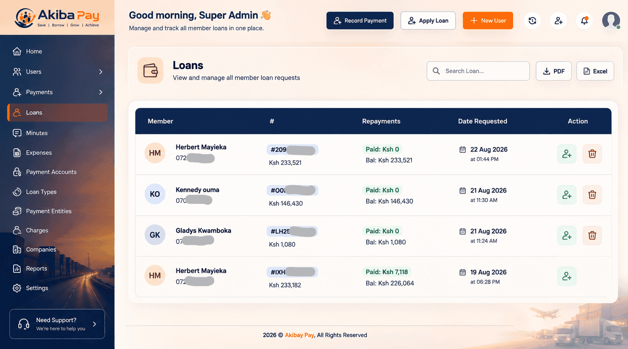Delete Gladys Kwamboka's loan

pos(592,236)
